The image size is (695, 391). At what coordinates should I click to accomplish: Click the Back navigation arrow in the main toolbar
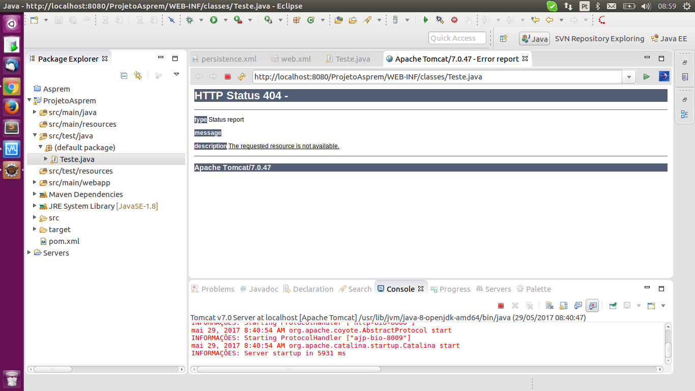coord(549,20)
